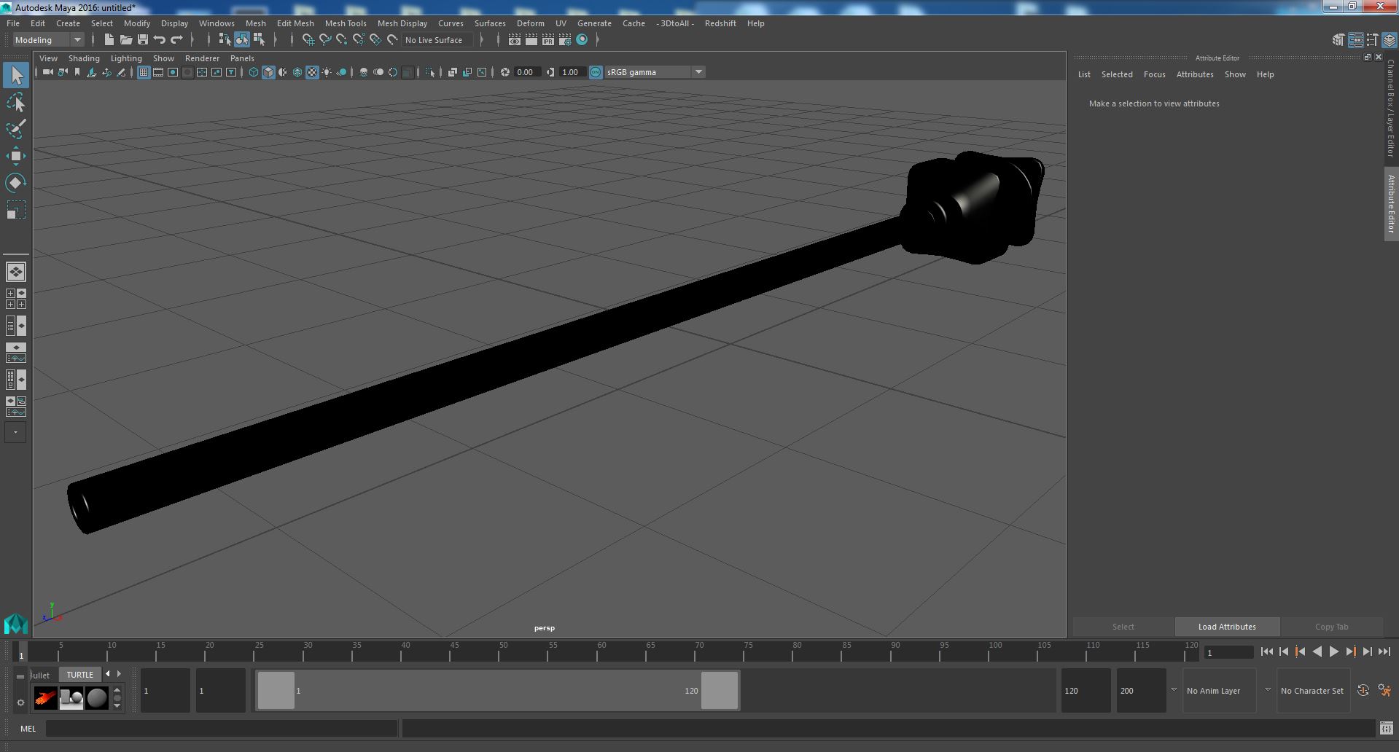The width and height of the screenshot is (1399, 752).
Task: Choose the Move tool
Action: (x=16, y=156)
